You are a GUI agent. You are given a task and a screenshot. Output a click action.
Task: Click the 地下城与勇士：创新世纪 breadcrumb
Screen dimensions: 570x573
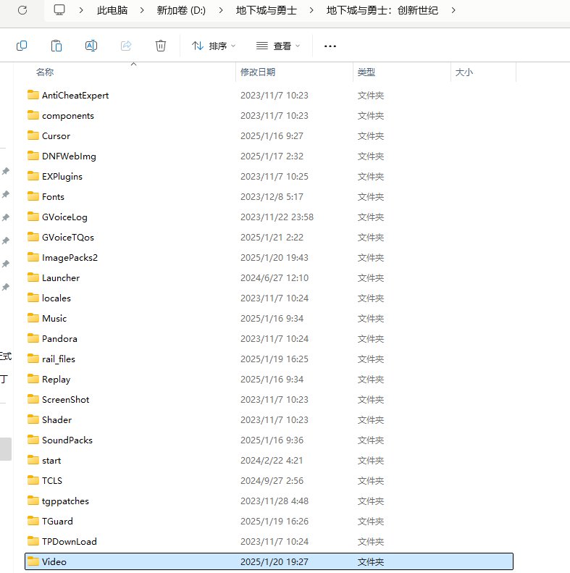pos(382,10)
